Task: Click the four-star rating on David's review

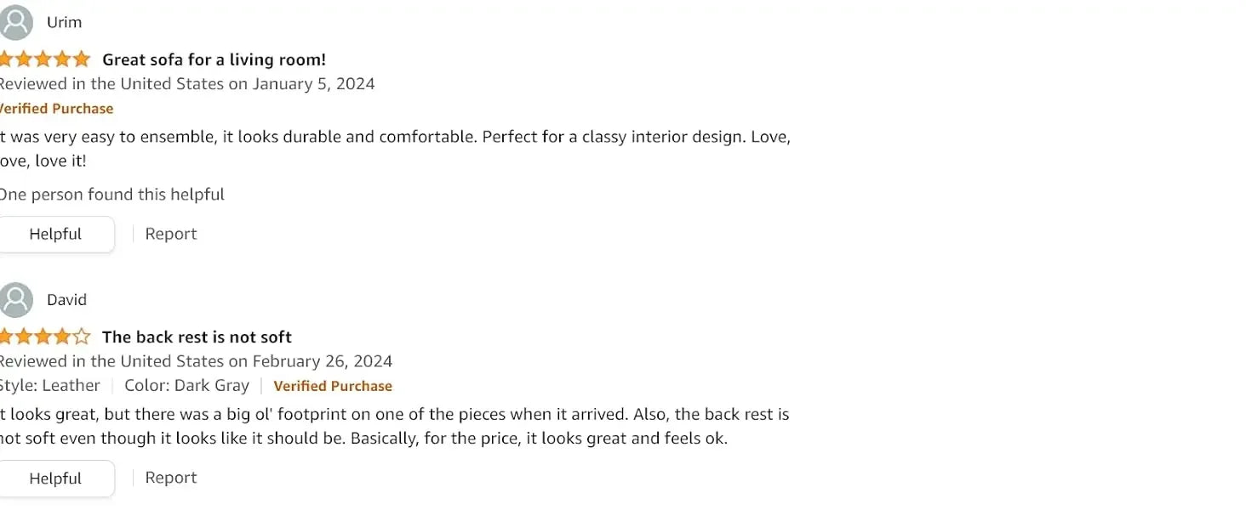Action: (x=44, y=337)
